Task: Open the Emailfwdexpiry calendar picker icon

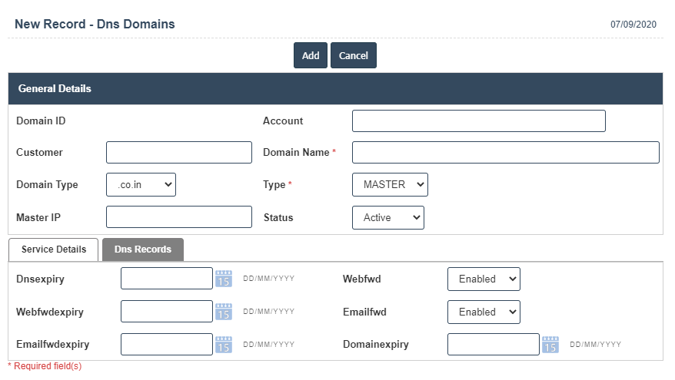Action: coord(224,345)
